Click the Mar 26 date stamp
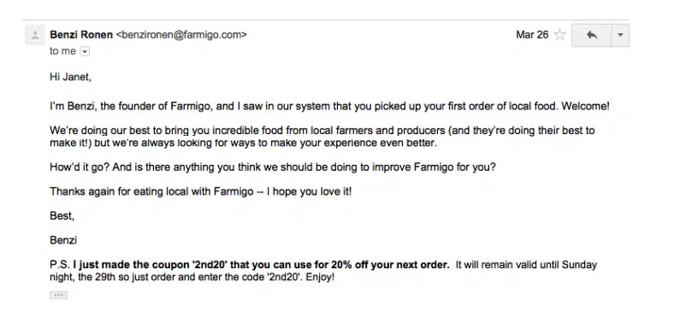The image size is (674, 317). pos(532,35)
